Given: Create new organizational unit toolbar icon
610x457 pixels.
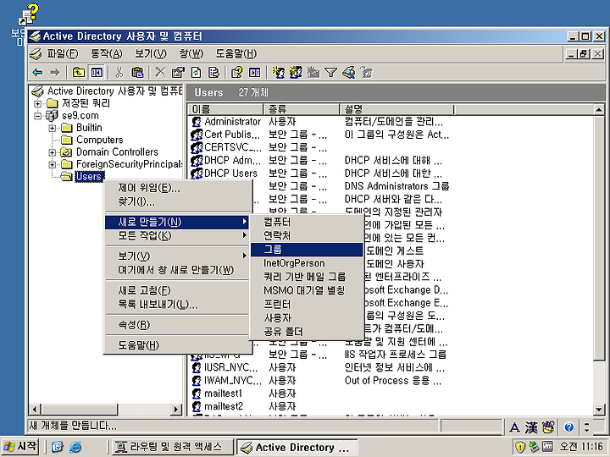Looking at the screenshot, I should point(313,72).
